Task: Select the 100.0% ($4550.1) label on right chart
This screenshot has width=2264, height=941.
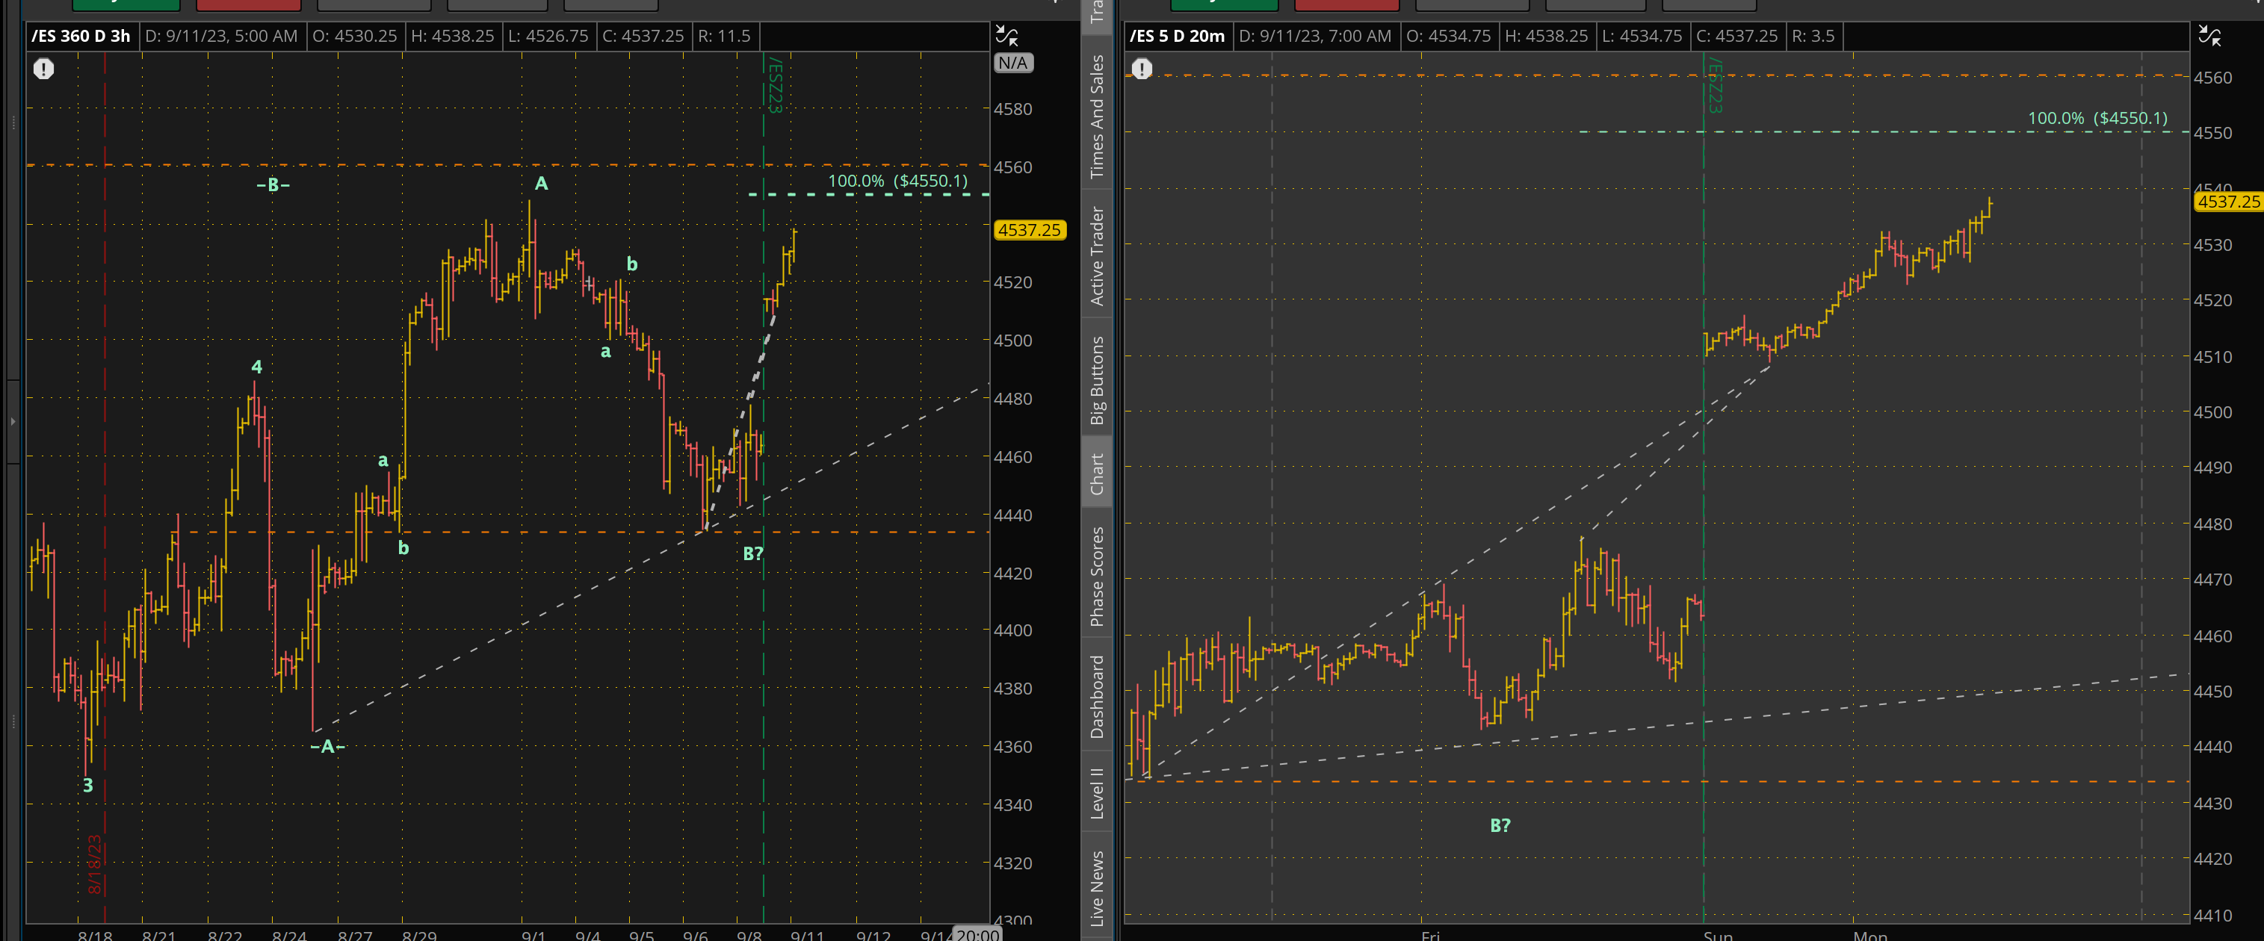Action: pyautogui.click(x=2097, y=118)
